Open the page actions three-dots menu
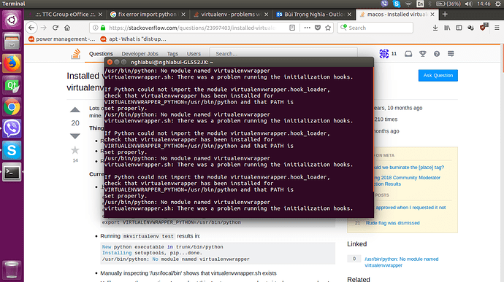This screenshot has height=282, width=504. click(308, 28)
